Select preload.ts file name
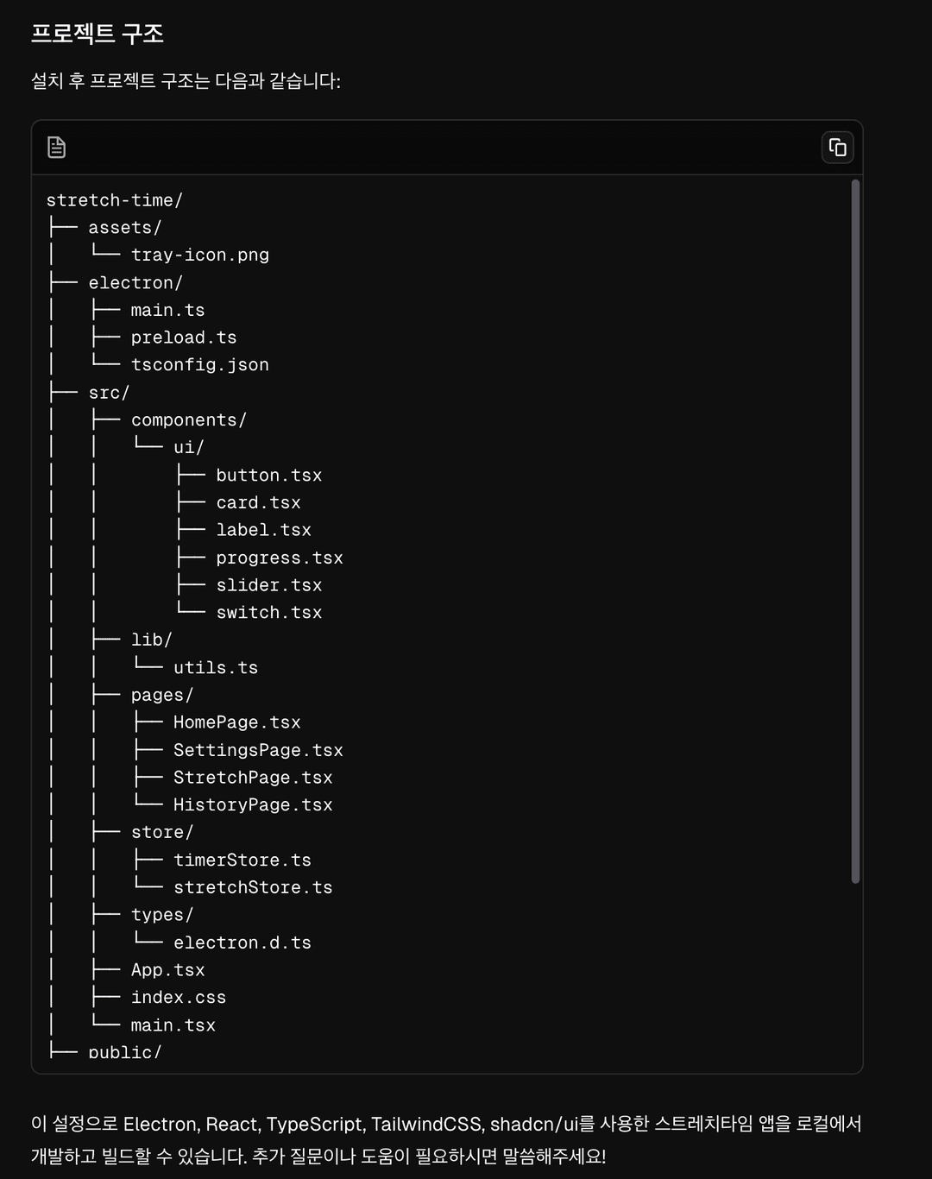Image resolution: width=932 pixels, height=1179 pixels. point(183,337)
